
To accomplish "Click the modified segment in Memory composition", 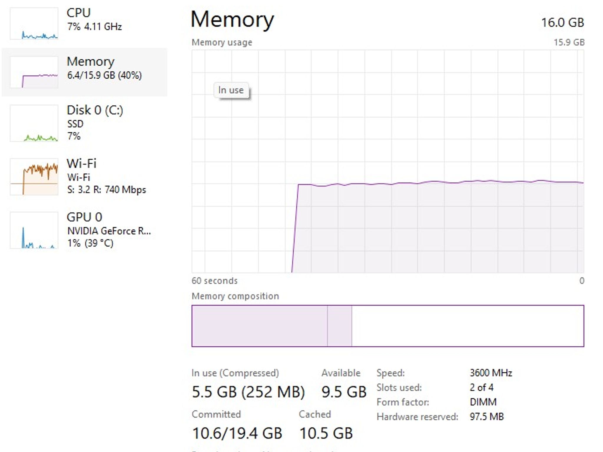I will coord(339,326).
